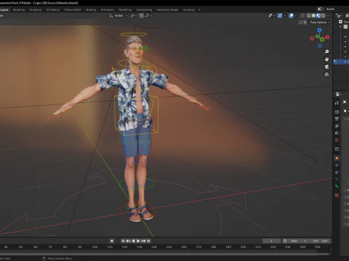Switch to the Shading workspace tab
This screenshot has width=349, height=261.
coord(91,10)
